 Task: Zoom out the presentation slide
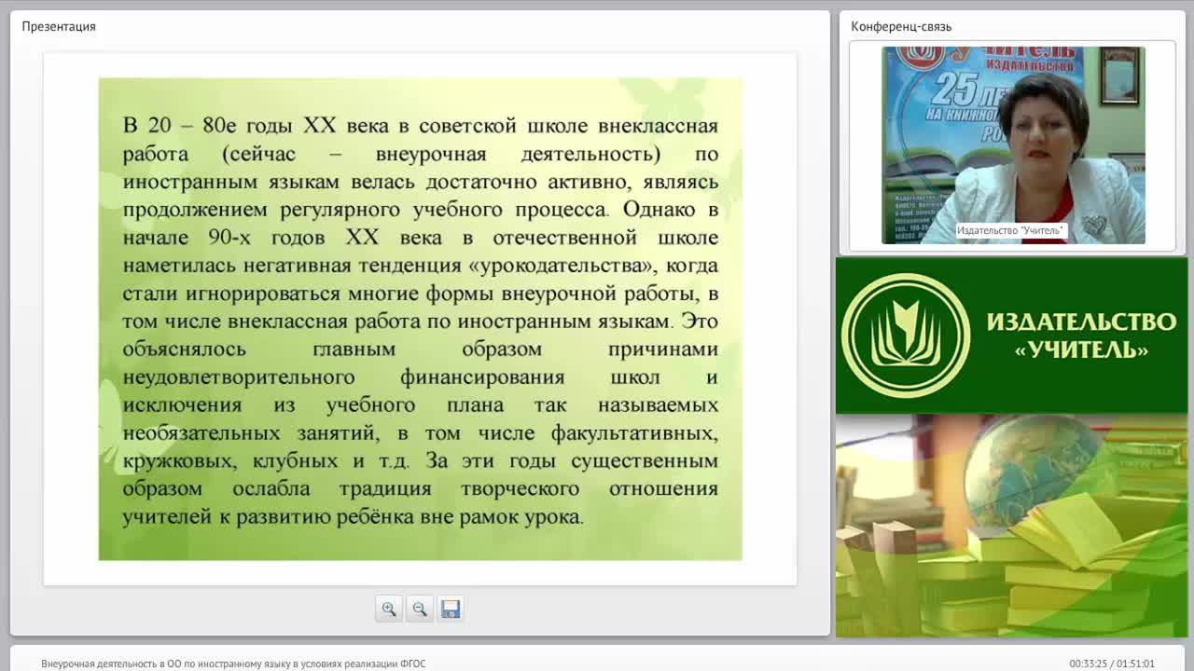point(420,609)
